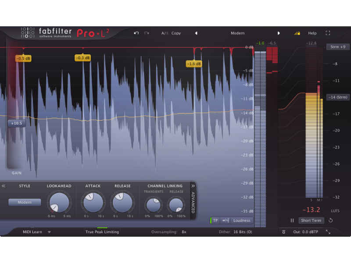351x263 pixels.
Task: Open the Help menu
Action: click(312, 33)
